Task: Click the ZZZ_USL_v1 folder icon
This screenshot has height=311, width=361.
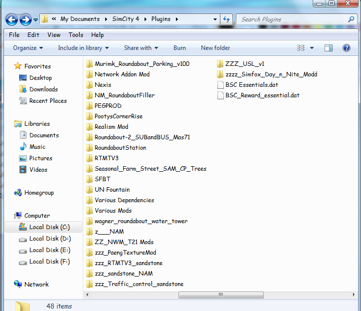Action: [220, 64]
